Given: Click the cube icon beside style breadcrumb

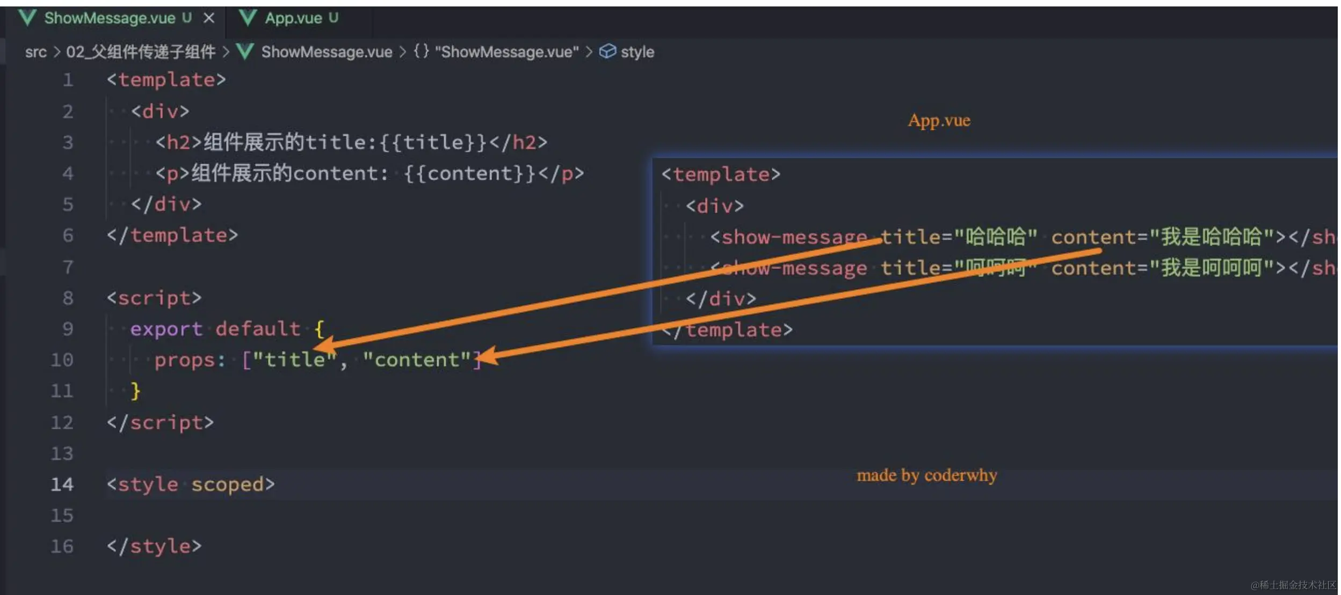Looking at the screenshot, I should (607, 52).
